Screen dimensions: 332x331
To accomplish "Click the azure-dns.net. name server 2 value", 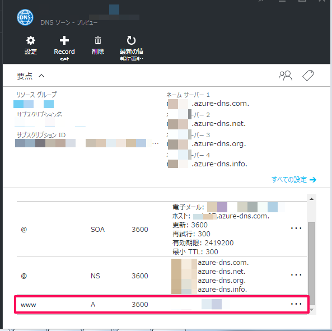I will coord(207,124).
